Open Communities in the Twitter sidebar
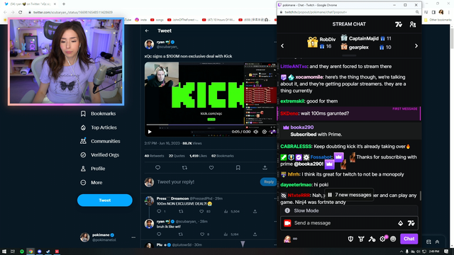This screenshot has height=255, width=454. 100,141
